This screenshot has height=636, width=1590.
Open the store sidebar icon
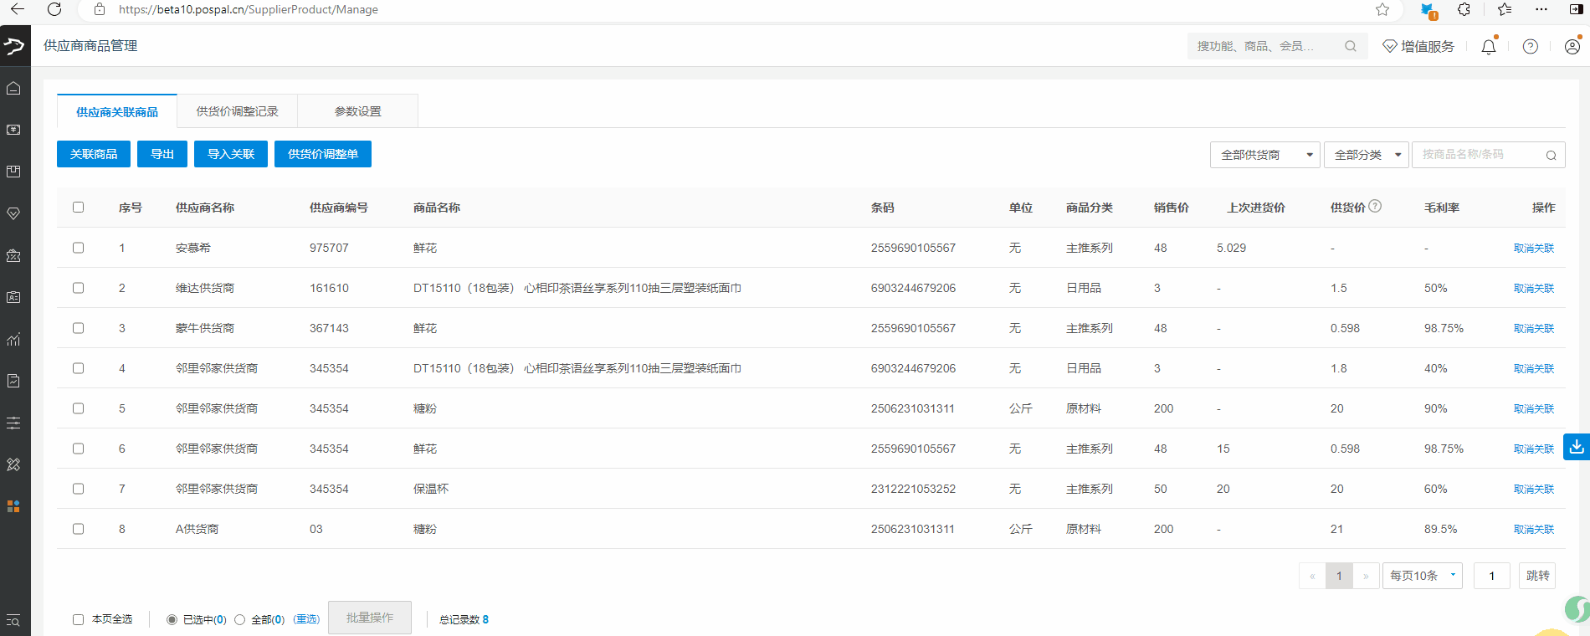13,255
